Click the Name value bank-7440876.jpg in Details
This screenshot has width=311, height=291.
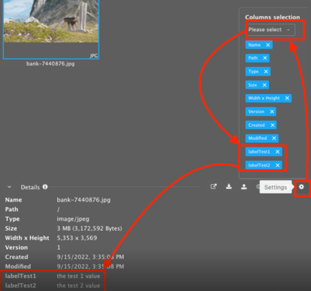coord(83,200)
